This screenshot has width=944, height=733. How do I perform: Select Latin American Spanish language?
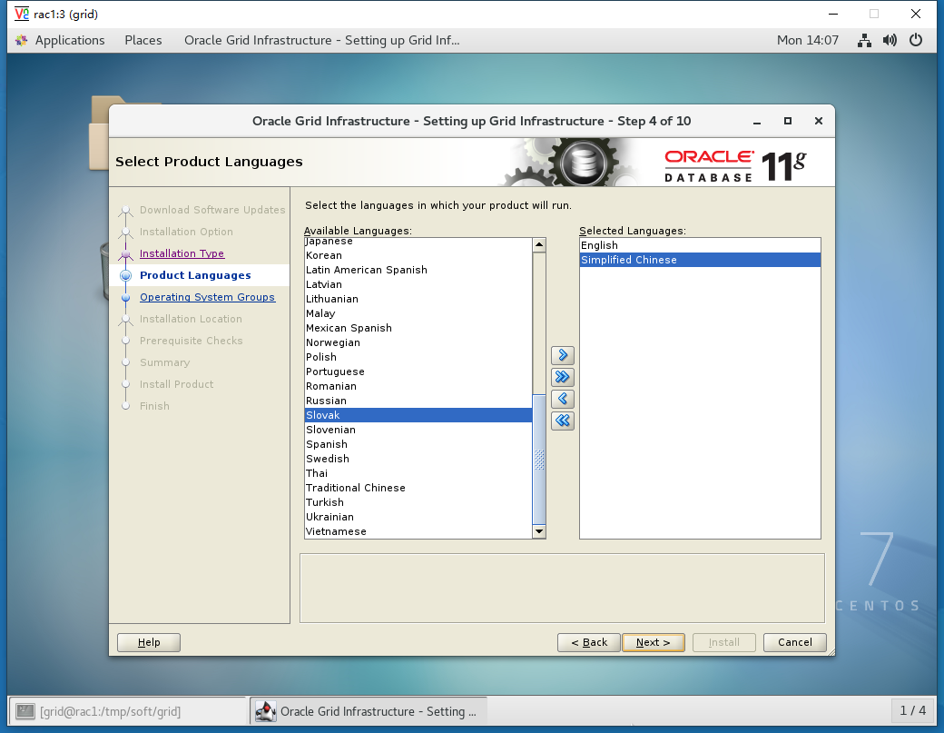[418, 270]
